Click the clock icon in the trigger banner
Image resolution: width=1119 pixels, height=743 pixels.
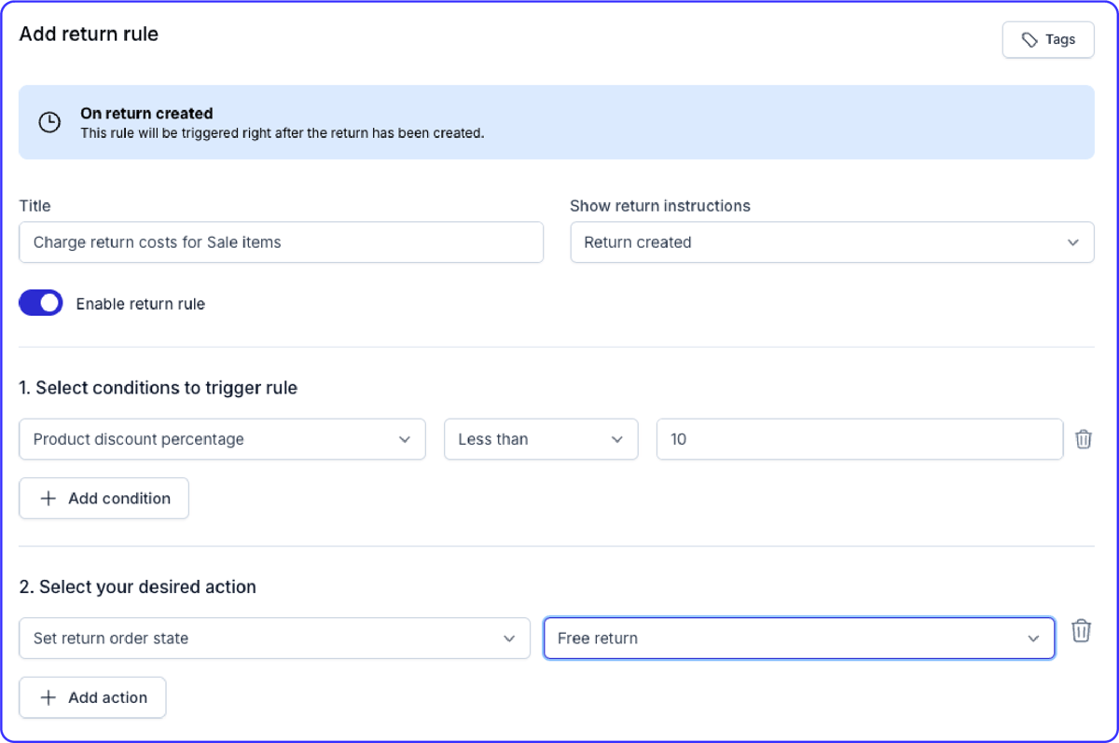[49, 121]
